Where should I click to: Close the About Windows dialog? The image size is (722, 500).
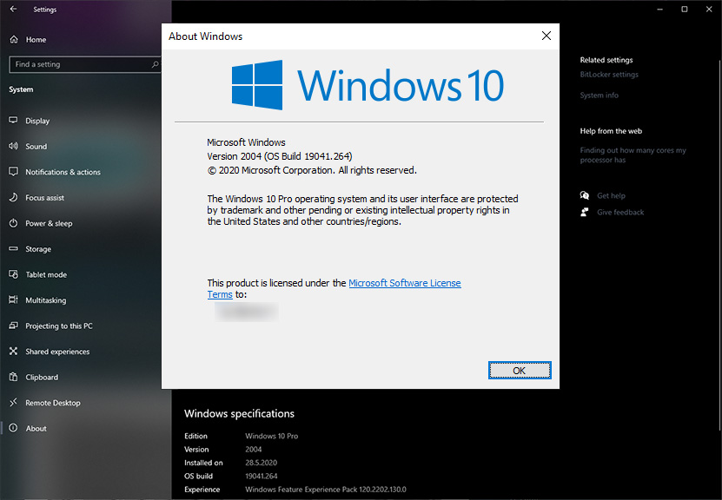546,36
